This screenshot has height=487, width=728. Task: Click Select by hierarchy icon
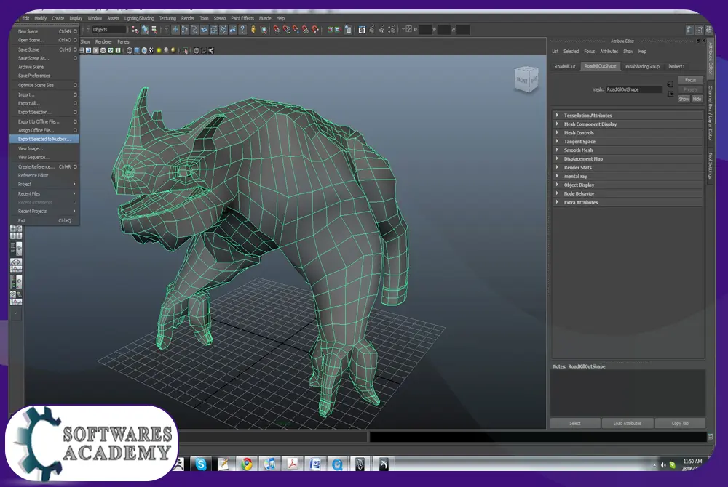(x=135, y=29)
